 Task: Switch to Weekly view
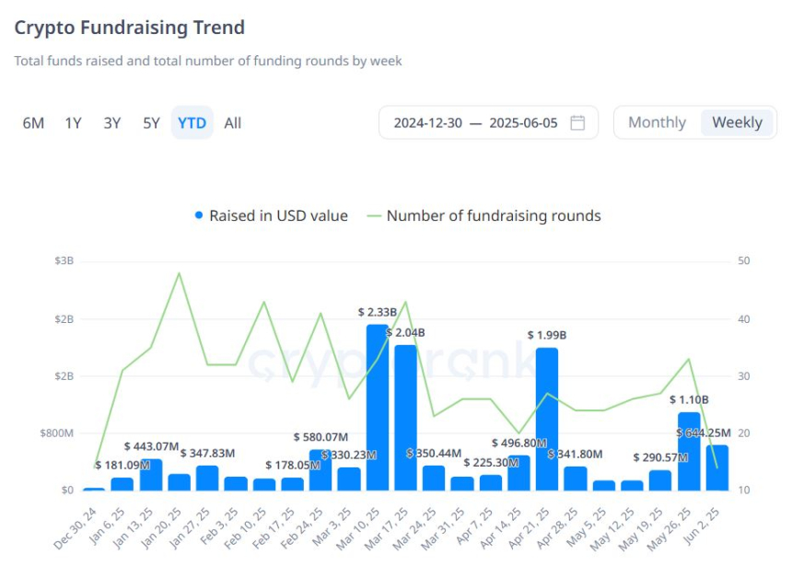click(x=737, y=122)
